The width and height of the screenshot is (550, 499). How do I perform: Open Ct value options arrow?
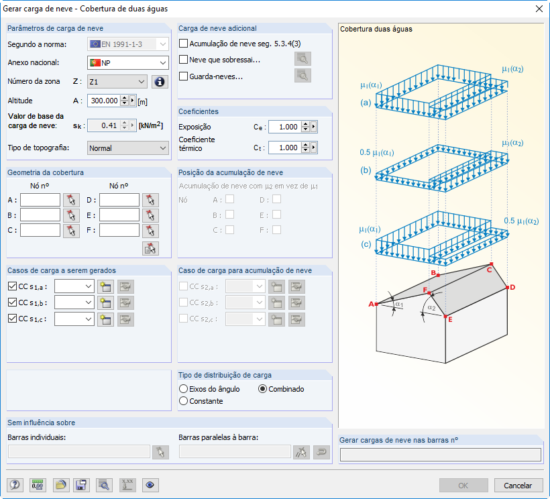click(x=314, y=148)
